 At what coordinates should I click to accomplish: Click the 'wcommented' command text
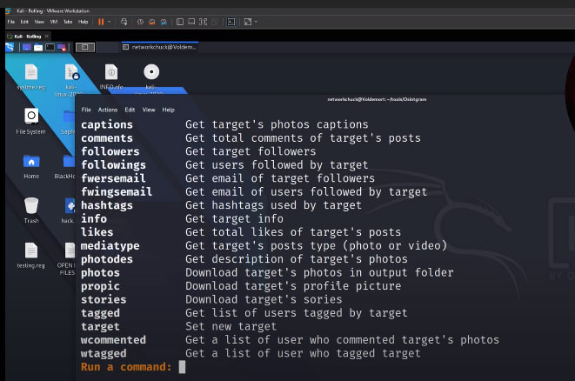tap(113, 340)
